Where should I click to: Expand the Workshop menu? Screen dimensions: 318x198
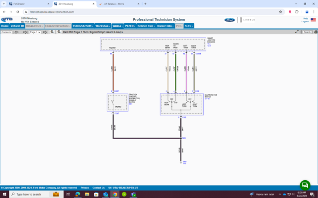click(103, 26)
